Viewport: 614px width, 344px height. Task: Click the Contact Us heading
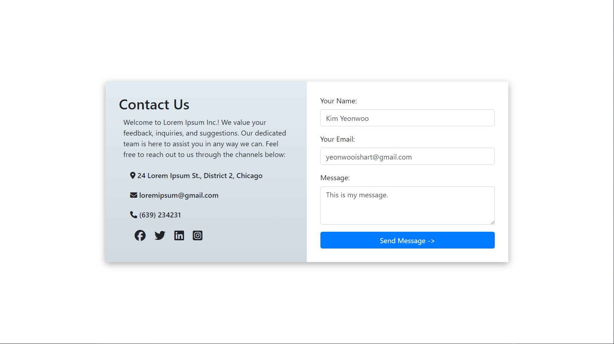point(154,105)
